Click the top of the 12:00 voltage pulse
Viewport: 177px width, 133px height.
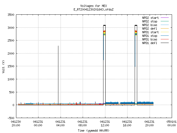105,25
